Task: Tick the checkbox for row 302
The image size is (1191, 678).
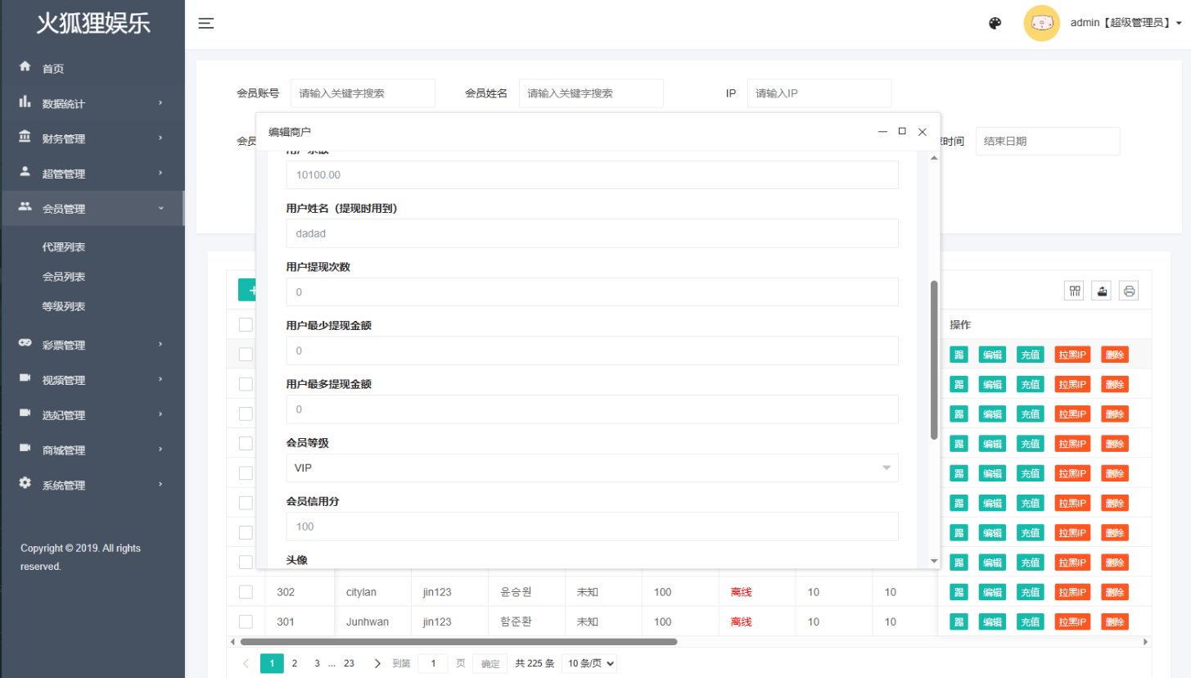Action: click(246, 592)
